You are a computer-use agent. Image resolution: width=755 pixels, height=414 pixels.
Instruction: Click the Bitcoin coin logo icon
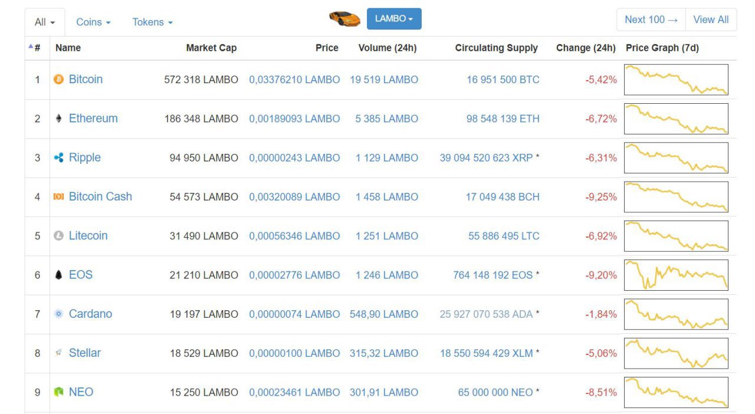tap(58, 79)
